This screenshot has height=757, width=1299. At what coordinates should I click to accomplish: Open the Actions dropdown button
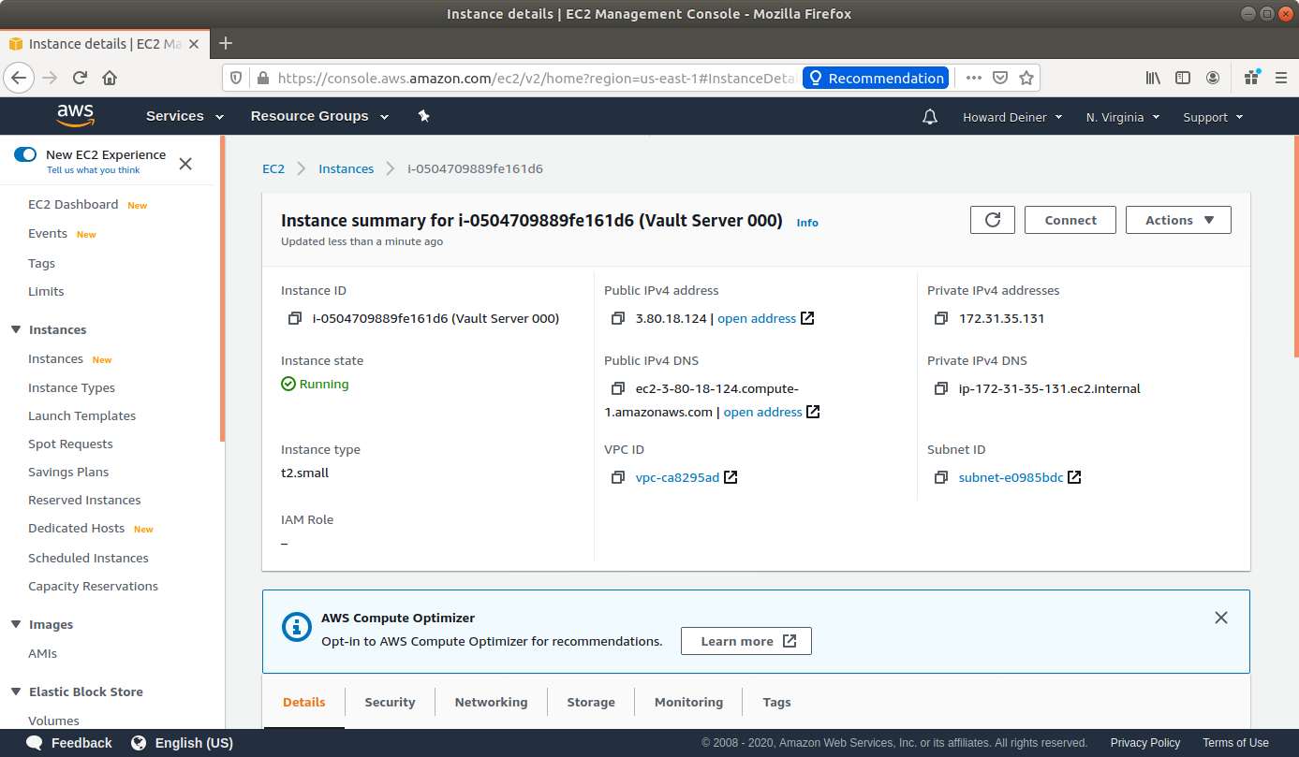click(x=1178, y=220)
